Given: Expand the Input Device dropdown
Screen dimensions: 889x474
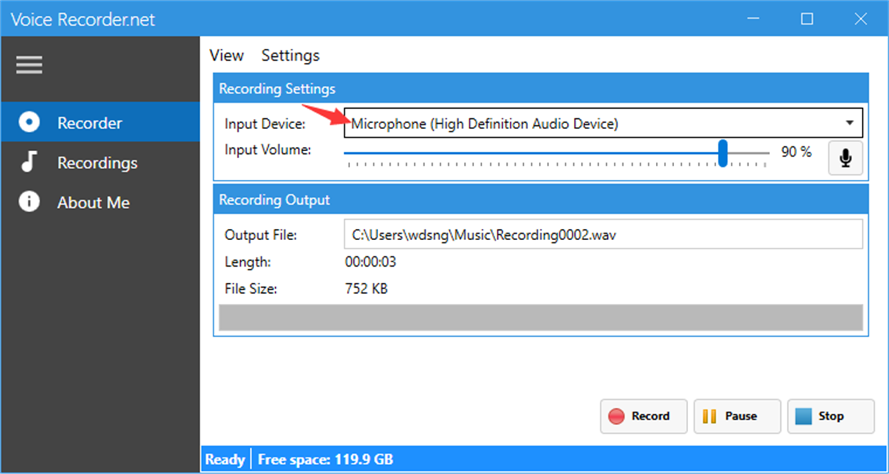Looking at the screenshot, I should (x=850, y=123).
